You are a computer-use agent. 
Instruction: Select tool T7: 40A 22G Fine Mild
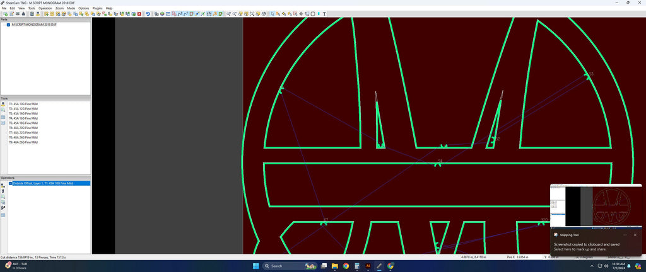tap(23, 133)
